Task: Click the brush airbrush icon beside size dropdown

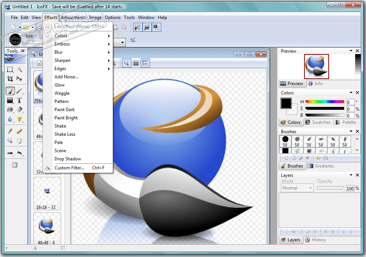Action: pos(132,40)
